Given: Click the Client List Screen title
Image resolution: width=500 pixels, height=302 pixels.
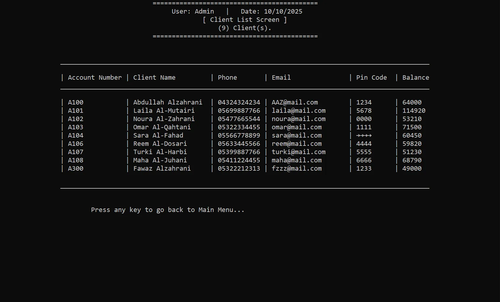Looking at the screenshot, I should pyautogui.click(x=245, y=20).
